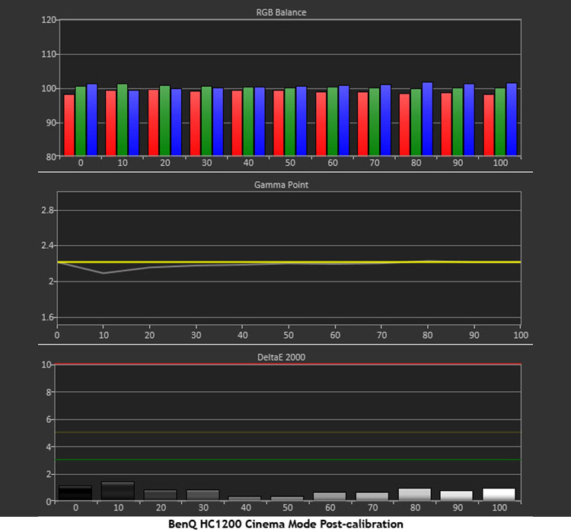
Task: Select the black DeltaE bar at 0
Action: [75, 493]
